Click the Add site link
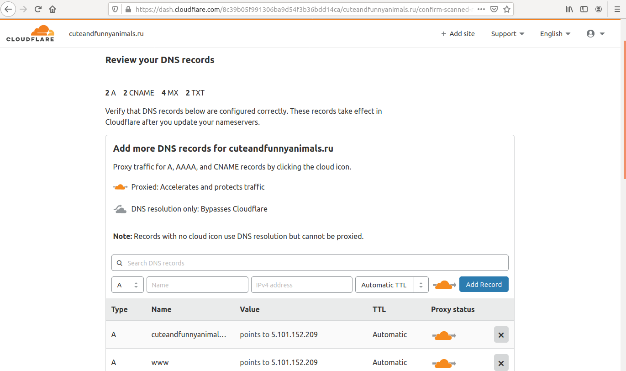Screen dimensions: 626x371 click(458, 34)
